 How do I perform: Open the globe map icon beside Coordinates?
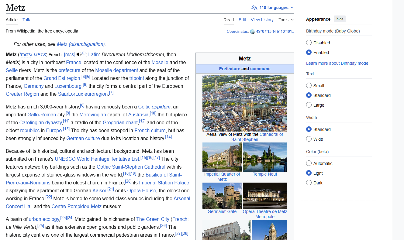(x=252, y=32)
